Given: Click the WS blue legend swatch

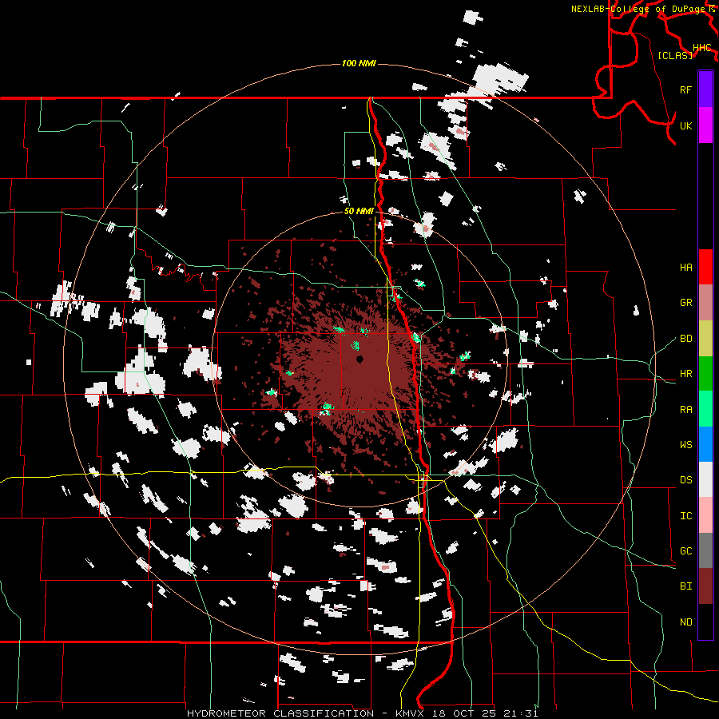Looking at the screenshot, I should click(x=705, y=444).
